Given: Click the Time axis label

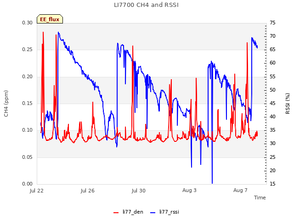Looking at the screenshot, I should pos(260,198).
